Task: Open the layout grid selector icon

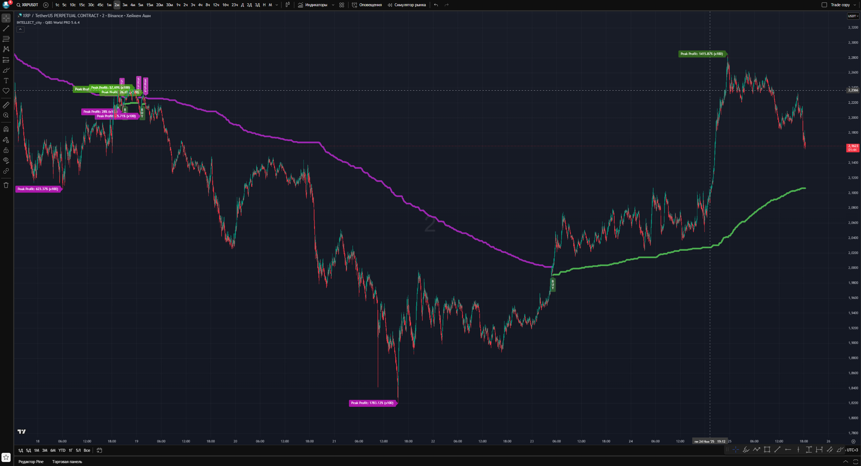Action: click(342, 5)
